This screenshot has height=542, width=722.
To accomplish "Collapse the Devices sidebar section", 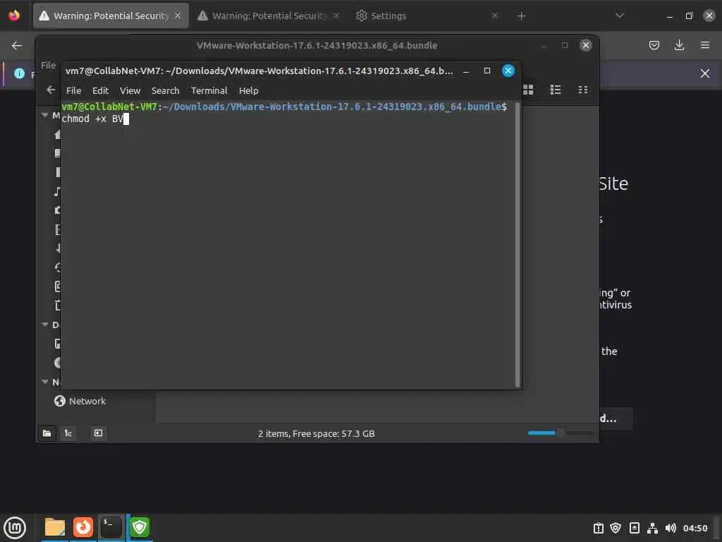I will click(44, 325).
